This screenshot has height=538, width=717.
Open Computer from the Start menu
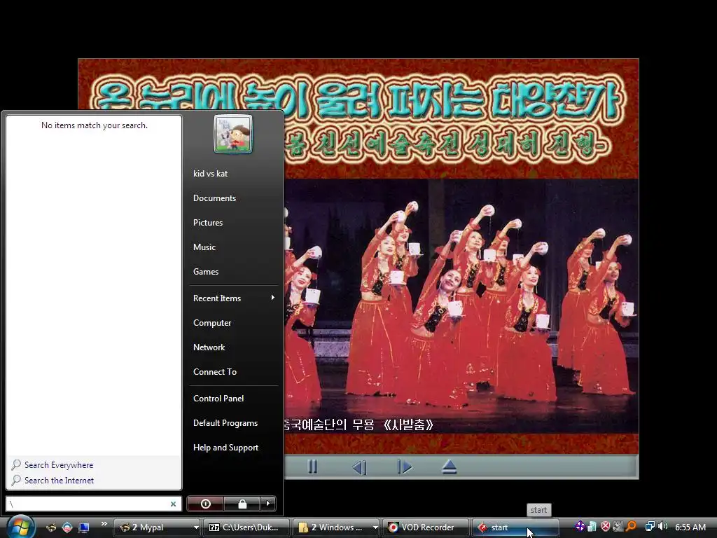[212, 323]
